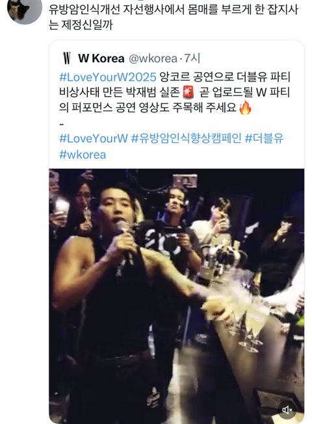Click the @wkorea handle
This screenshot has width=312, height=424.
tap(153, 58)
